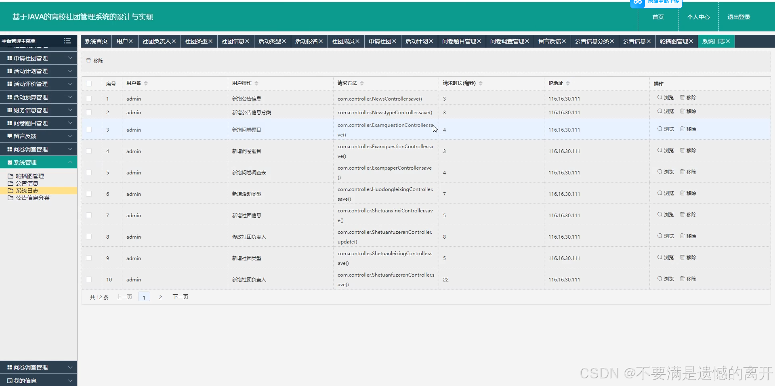The width and height of the screenshot is (775, 386).
Task: Close the 问卷题目管理 tab with its X
Action: (479, 41)
